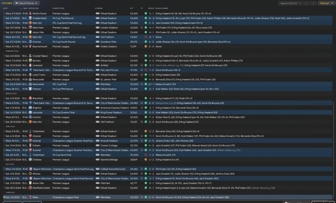Click the TV icon in Milan final row
Image resolution: width=336 pixels, height=203 pixels.
pyautogui.click(x=142, y=197)
